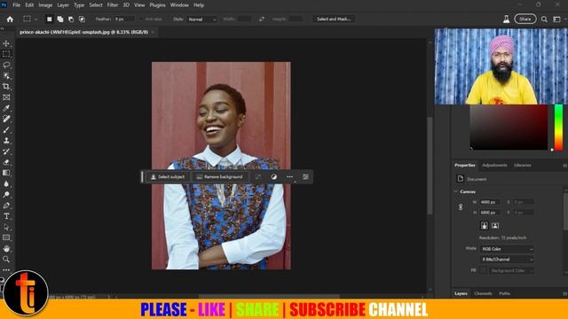Switch to the Libraries tab

pos(523,166)
